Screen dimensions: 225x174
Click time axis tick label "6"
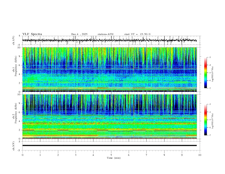pyautogui.click(x=129, y=155)
